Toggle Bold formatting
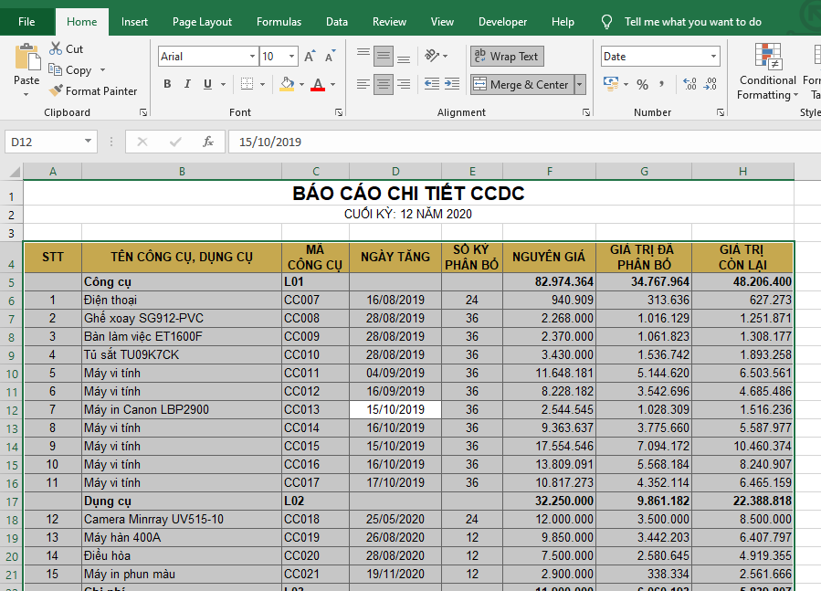The image size is (821, 591). pos(167,85)
